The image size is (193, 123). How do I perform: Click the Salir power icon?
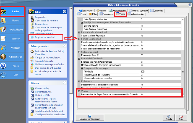pyautogui.click(x=4, y=74)
